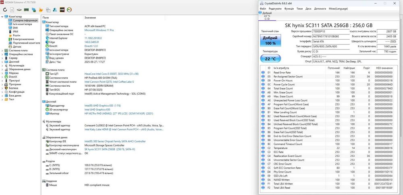Click the gauge benchmark icon in toolbar
403x195 pixels.
click(x=69, y=10)
